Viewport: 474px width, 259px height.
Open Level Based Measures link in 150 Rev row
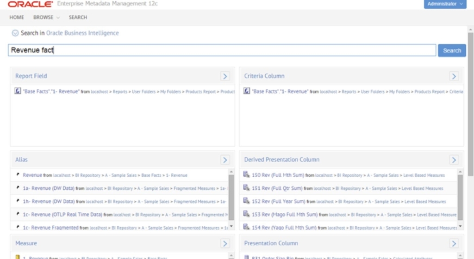point(424,175)
